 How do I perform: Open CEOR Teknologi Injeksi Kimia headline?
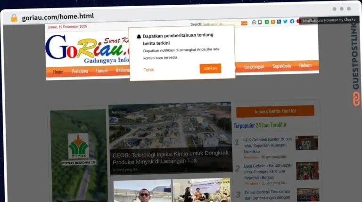170,157
